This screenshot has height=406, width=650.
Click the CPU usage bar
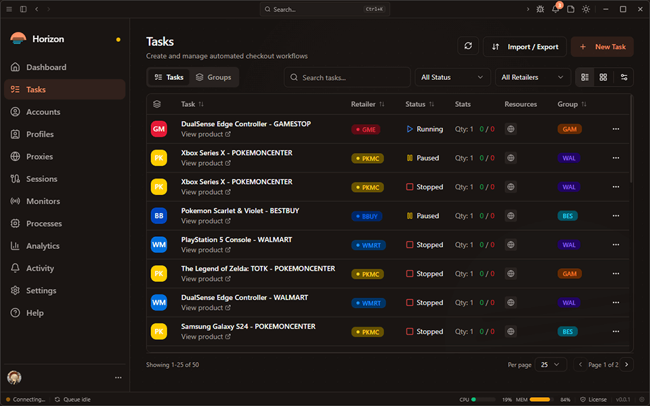(483, 399)
